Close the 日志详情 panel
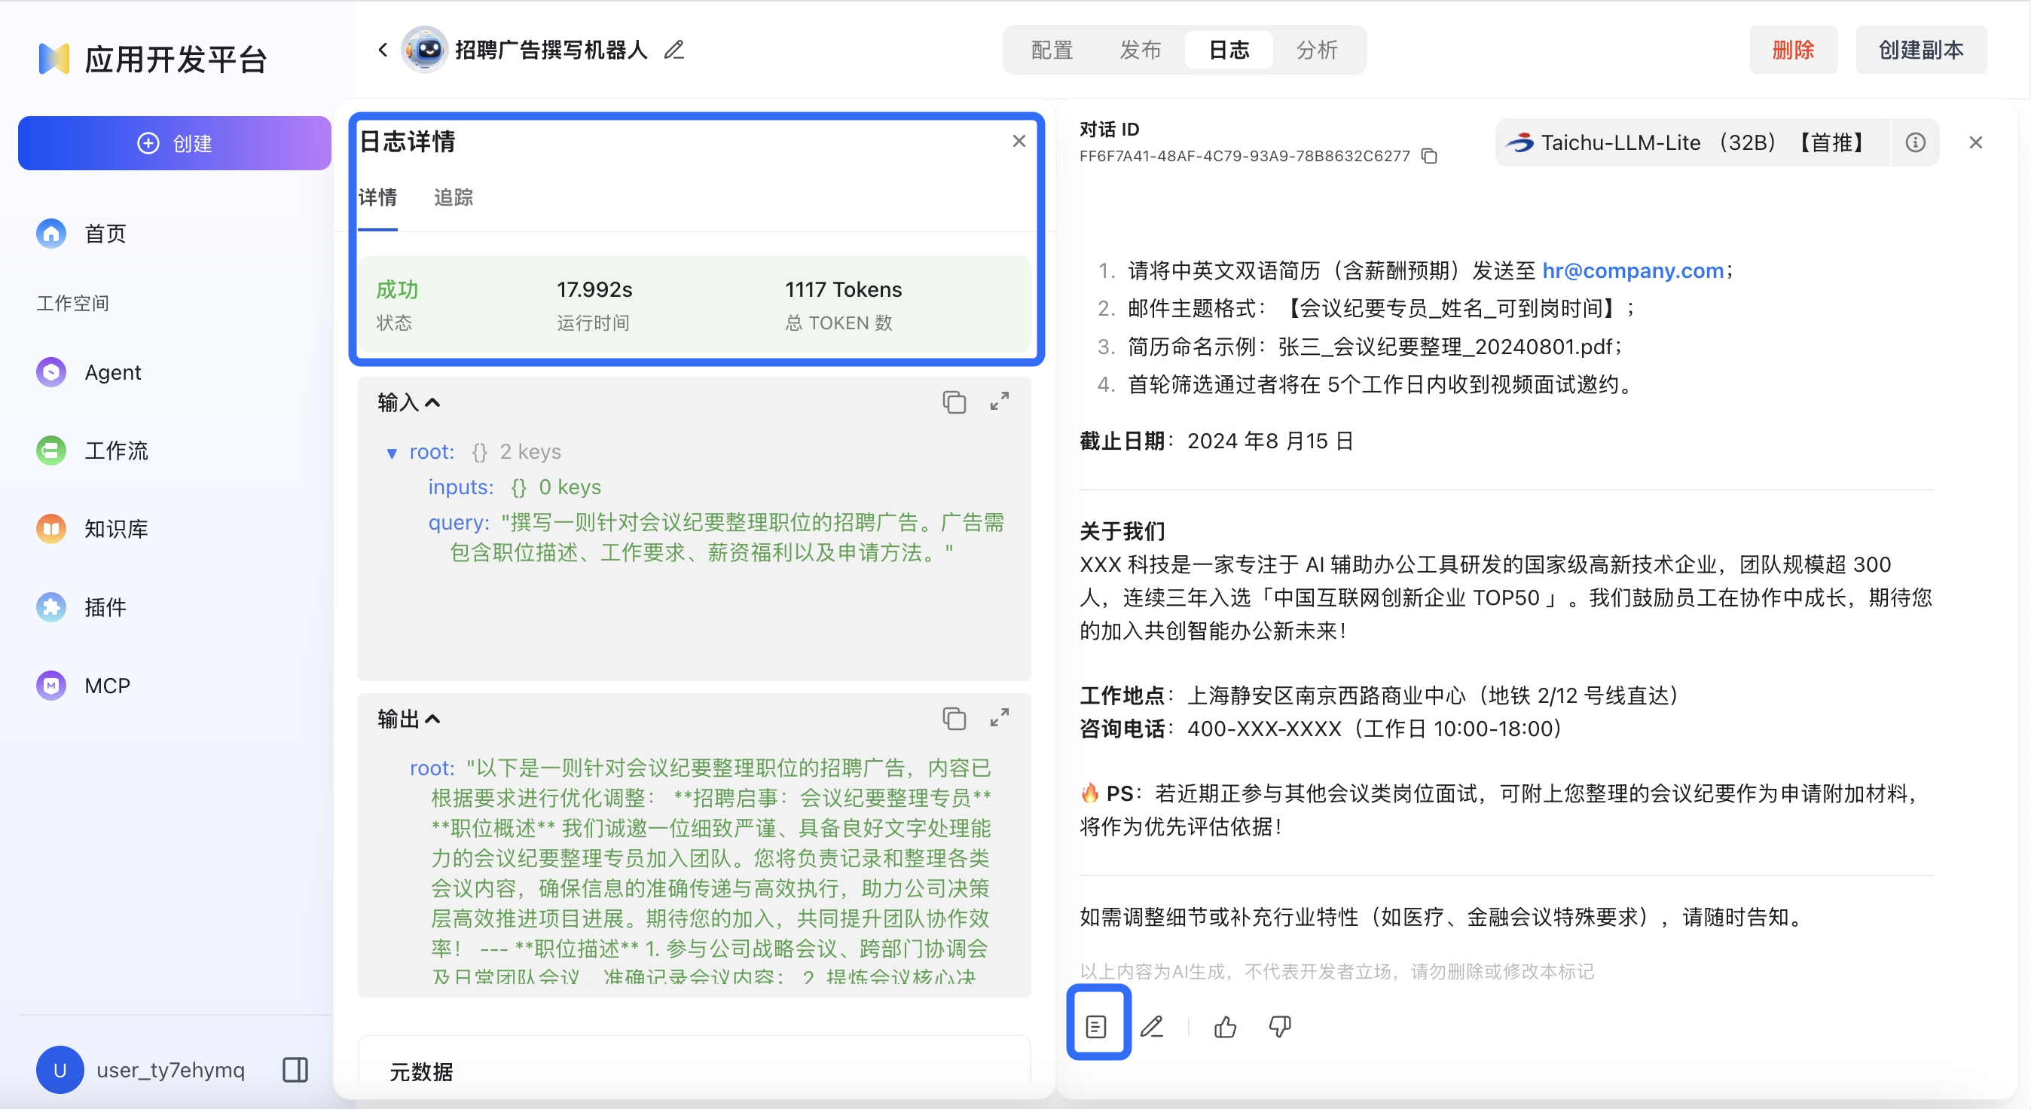The height and width of the screenshot is (1109, 2031). [1019, 140]
